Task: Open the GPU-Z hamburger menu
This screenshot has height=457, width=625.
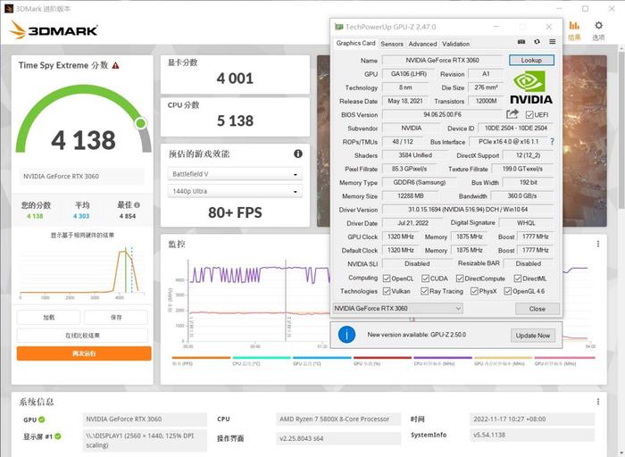Action: click(552, 42)
